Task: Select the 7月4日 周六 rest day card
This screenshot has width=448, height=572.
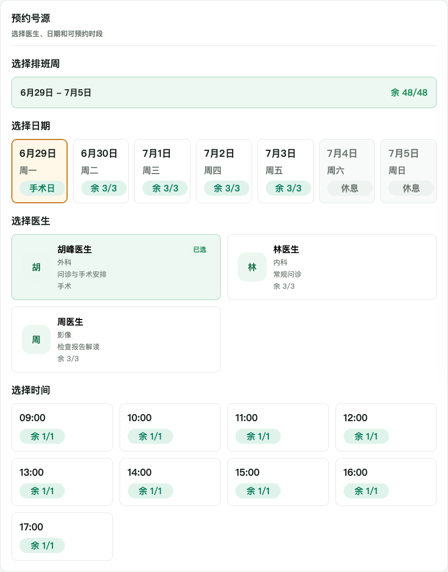Action: click(x=347, y=171)
